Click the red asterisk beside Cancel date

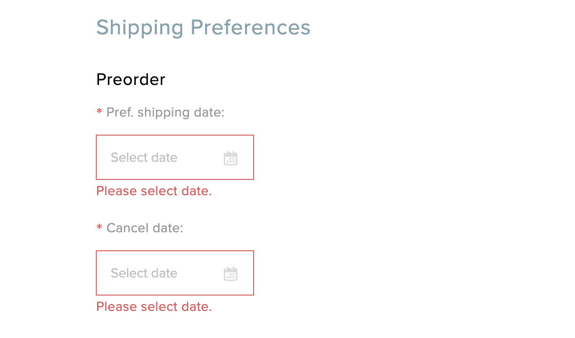[x=99, y=228]
